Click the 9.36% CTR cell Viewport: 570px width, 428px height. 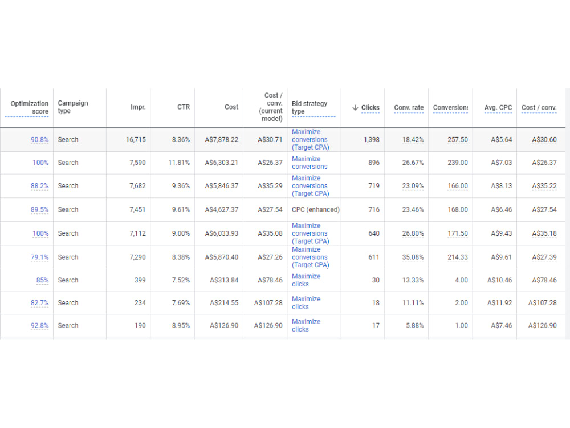(181, 185)
